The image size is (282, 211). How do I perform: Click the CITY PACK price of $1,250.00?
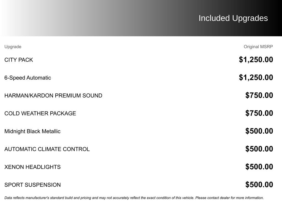click(x=256, y=60)
